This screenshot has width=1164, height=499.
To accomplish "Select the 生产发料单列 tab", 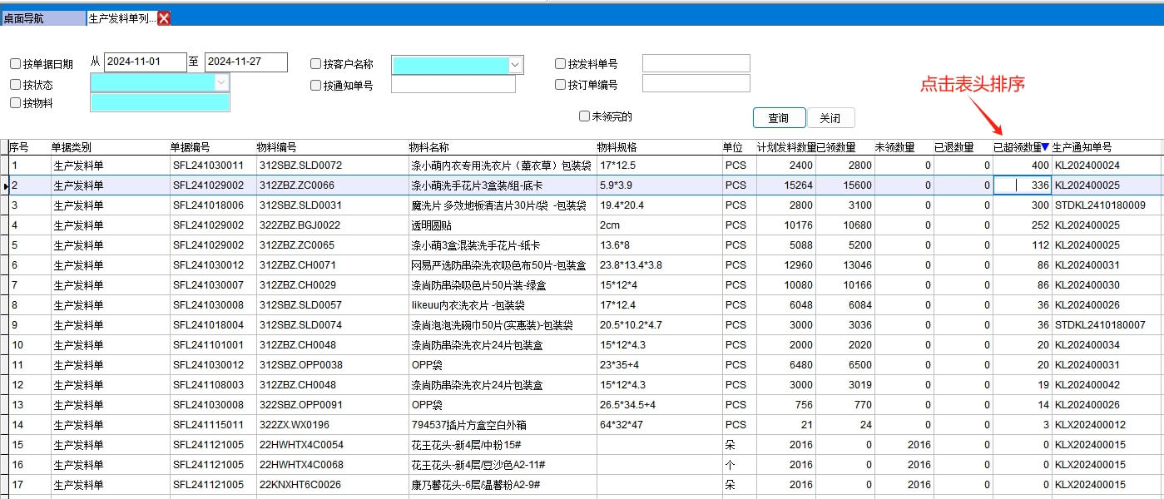I will 121,18.
